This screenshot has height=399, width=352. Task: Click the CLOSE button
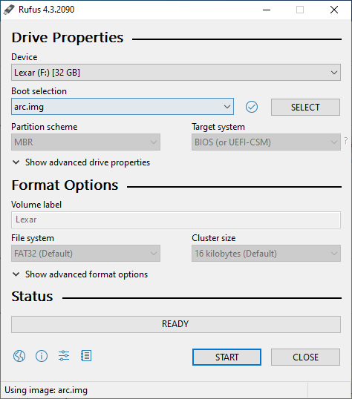(305, 357)
